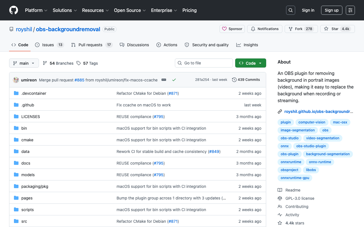Star the obs-backgroundremoval repository

click(338, 29)
